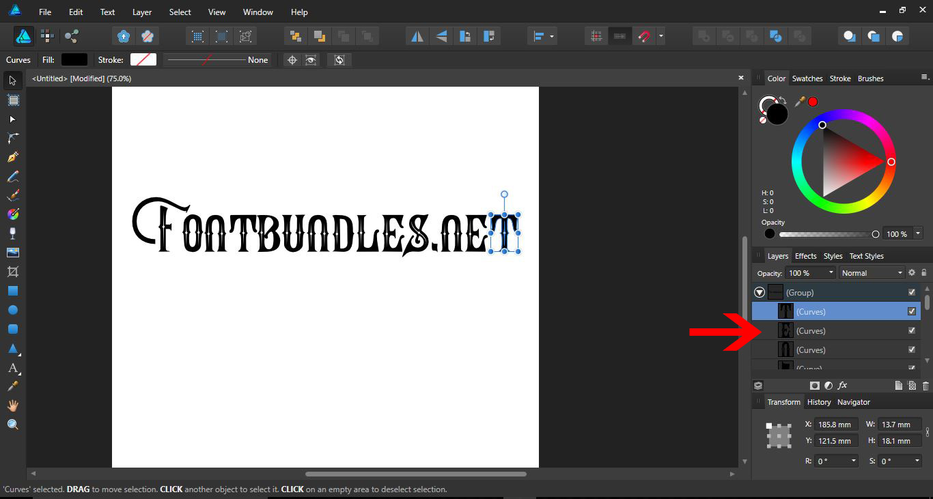Open the alignment options dropdown
Screen dimensions: 933x499
pyautogui.click(x=551, y=35)
